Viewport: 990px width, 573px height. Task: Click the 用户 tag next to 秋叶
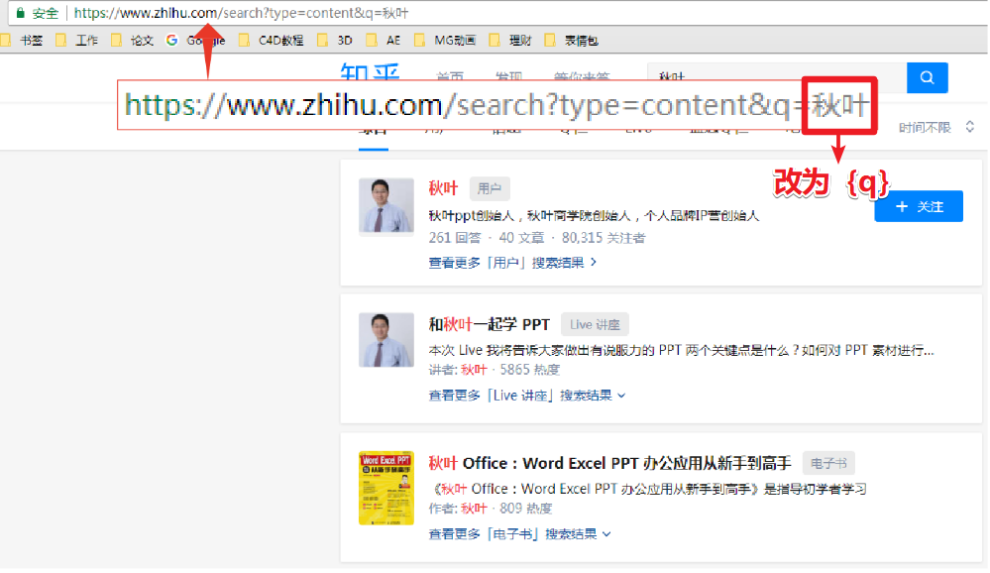click(x=490, y=188)
